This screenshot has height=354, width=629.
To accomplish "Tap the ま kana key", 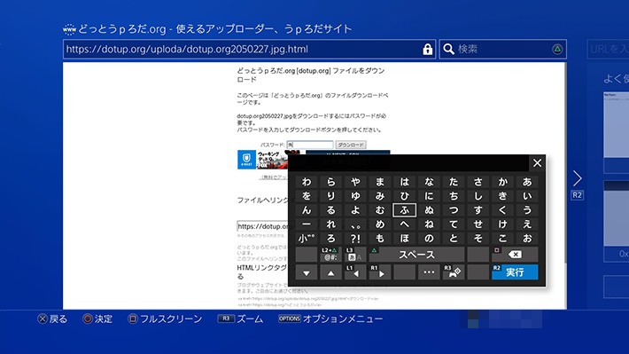I will (x=380, y=182).
